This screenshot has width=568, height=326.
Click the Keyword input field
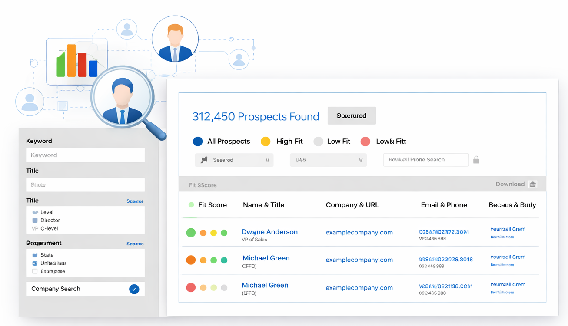coord(85,155)
